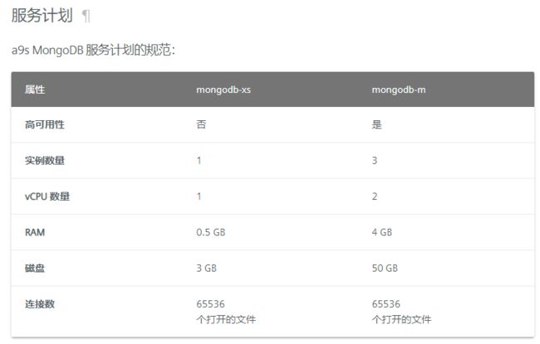Image resolution: width=540 pixels, height=344 pixels.
Task: Click the pilcrow anchor next to 服务计划
Action: [x=86, y=17]
